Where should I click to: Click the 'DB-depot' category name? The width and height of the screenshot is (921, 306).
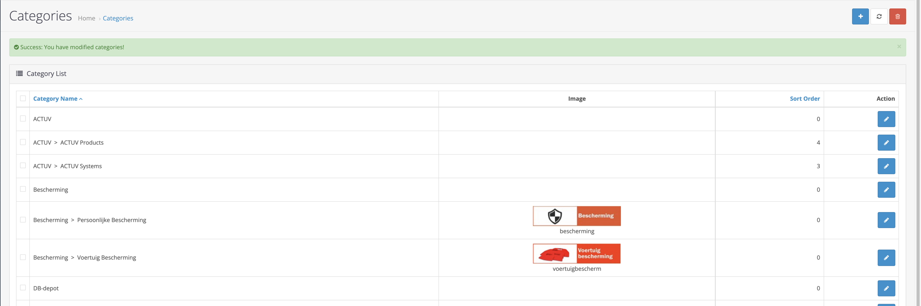coord(46,288)
